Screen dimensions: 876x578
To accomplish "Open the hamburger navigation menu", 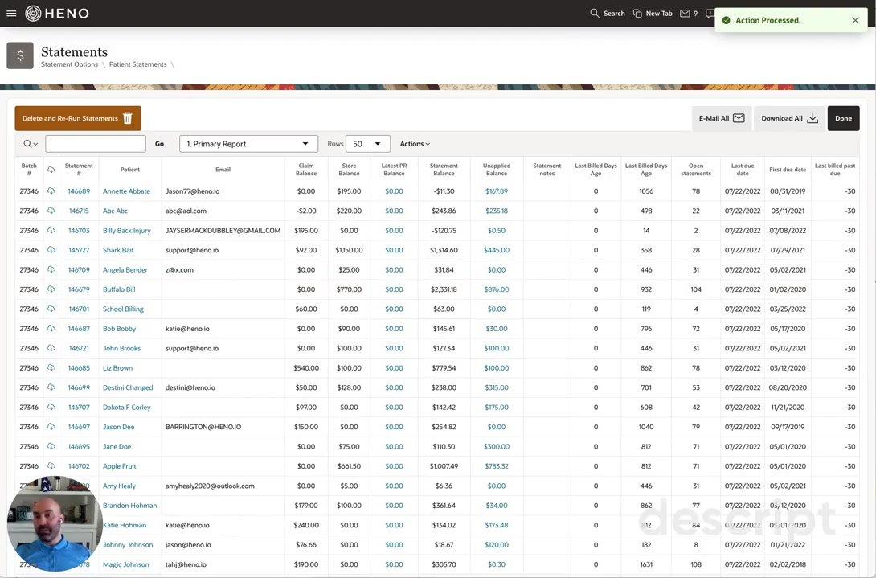I will [x=11, y=13].
